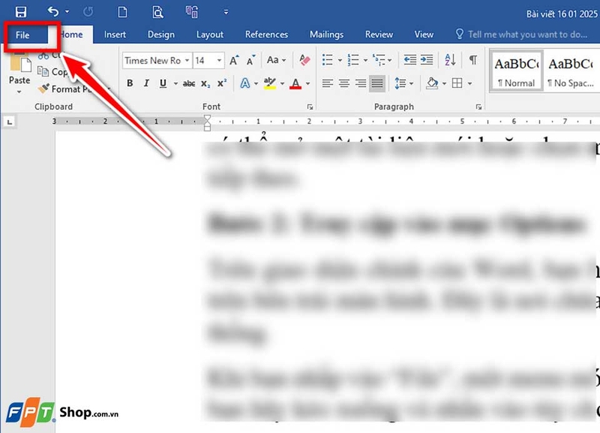The width and height of the screenshot is (600, 433).
Task: Select the No Spacing style
Action: pyautogui.click(x=571, y=71)
